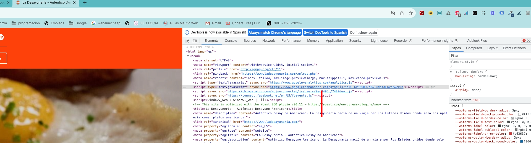This screenshot has width=531, height=143.
Task: Switch to the Layout tab
Action: coord(492,48)
